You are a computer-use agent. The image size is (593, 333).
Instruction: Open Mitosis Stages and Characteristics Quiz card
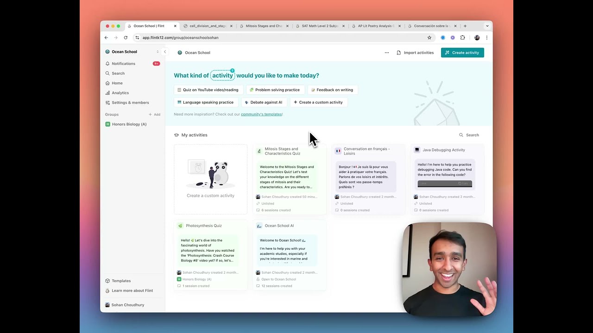tap(289, 179)
